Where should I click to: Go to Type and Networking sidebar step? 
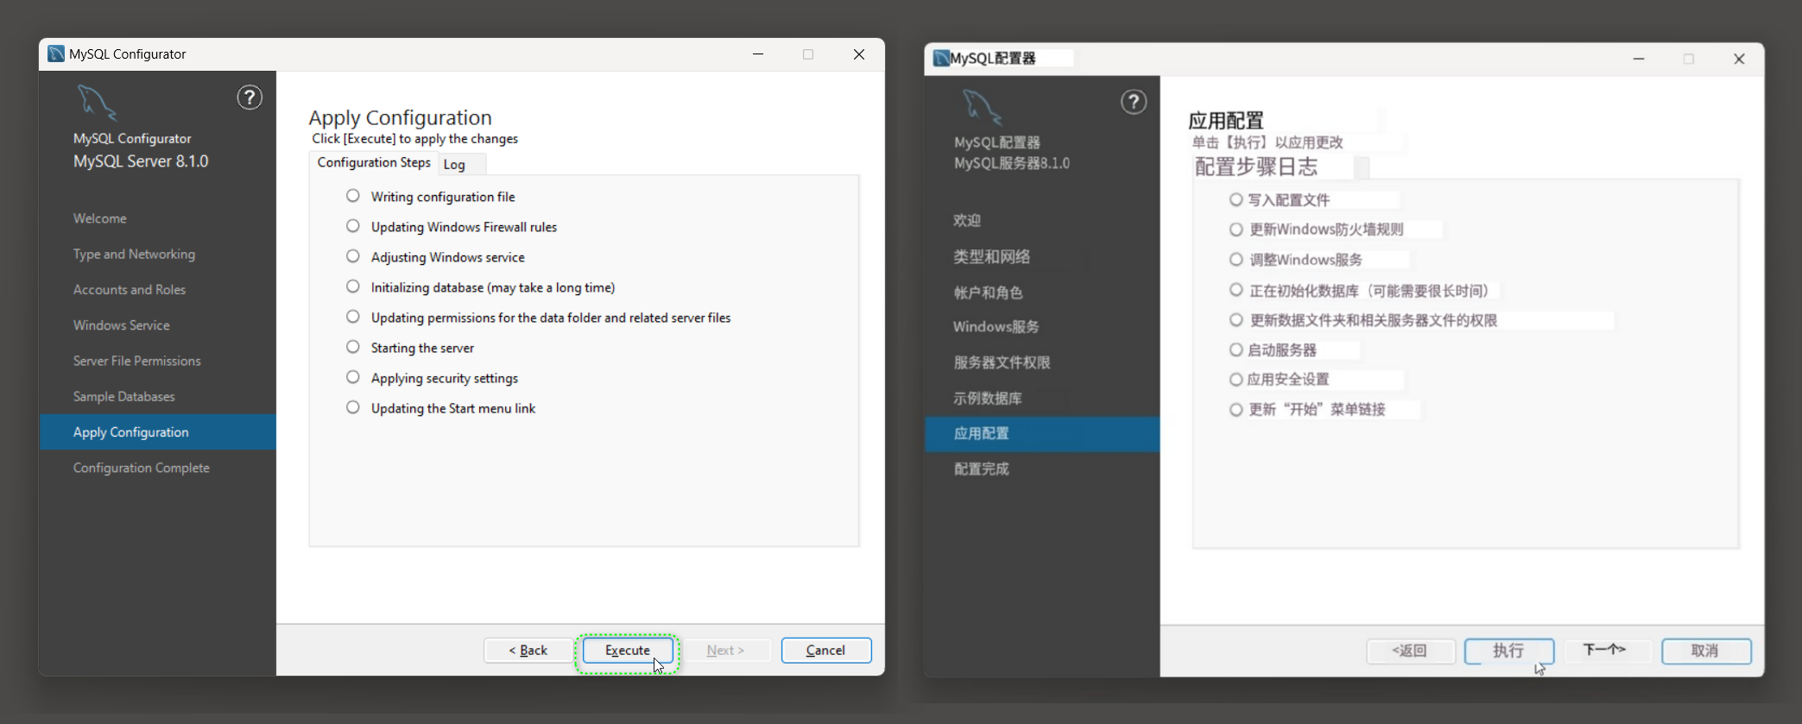coord(134,254)
